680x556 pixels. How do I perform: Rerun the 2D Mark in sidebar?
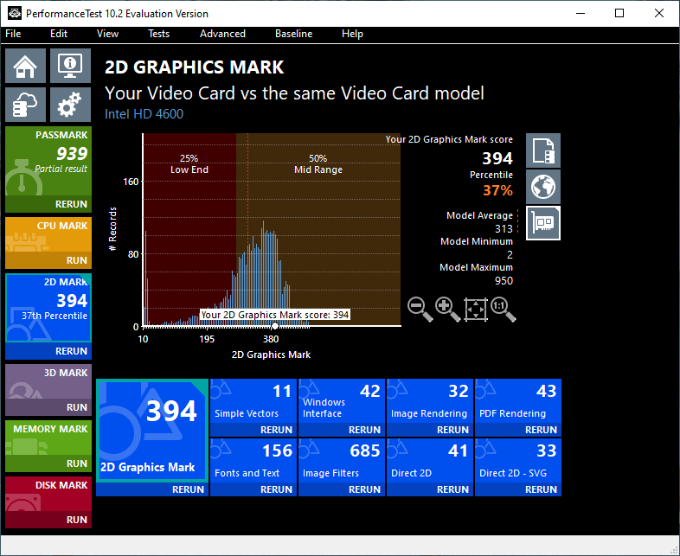tap(48, 351)
